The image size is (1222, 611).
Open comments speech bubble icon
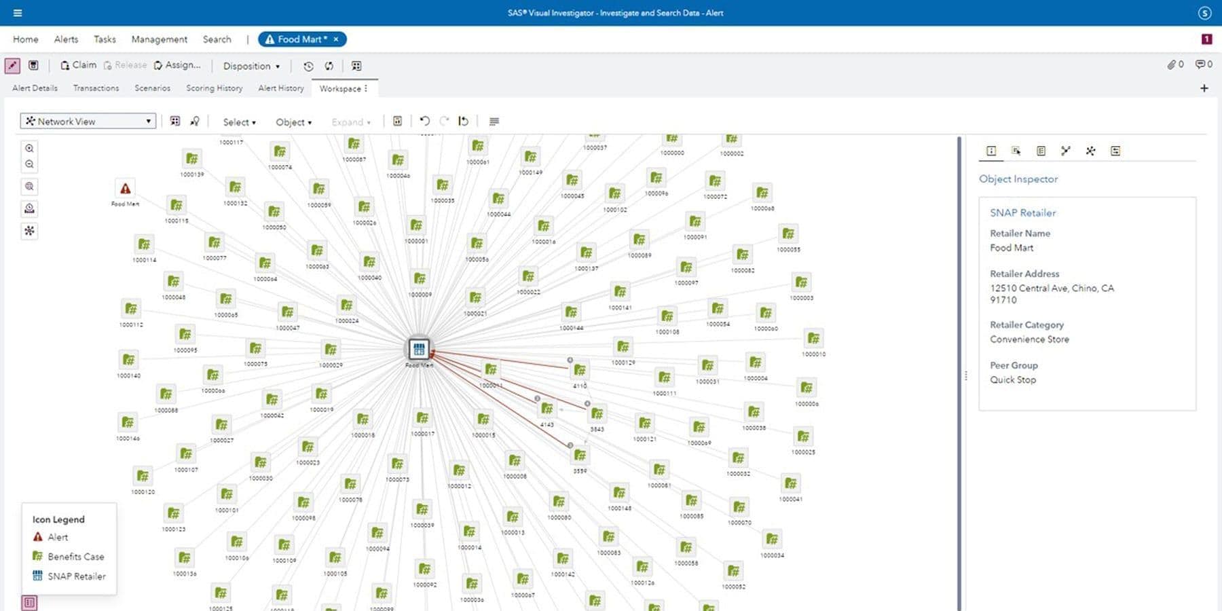click(x=1204, y=64)
